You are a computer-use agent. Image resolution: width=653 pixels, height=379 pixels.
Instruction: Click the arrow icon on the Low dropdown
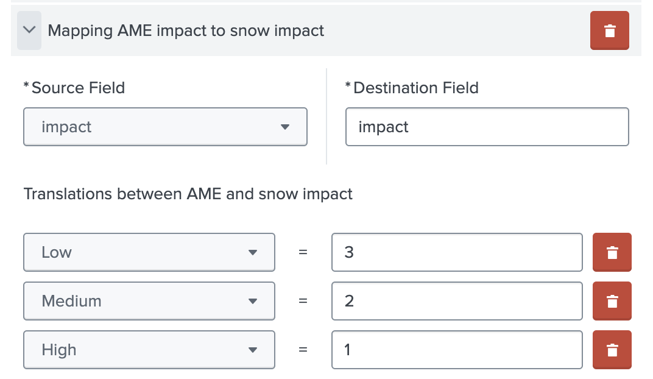click(252, 252)
